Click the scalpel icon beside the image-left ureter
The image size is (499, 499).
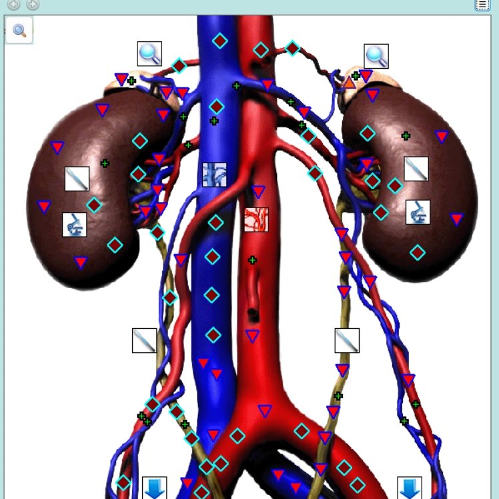pyautogui.click(x=145, y=340)
